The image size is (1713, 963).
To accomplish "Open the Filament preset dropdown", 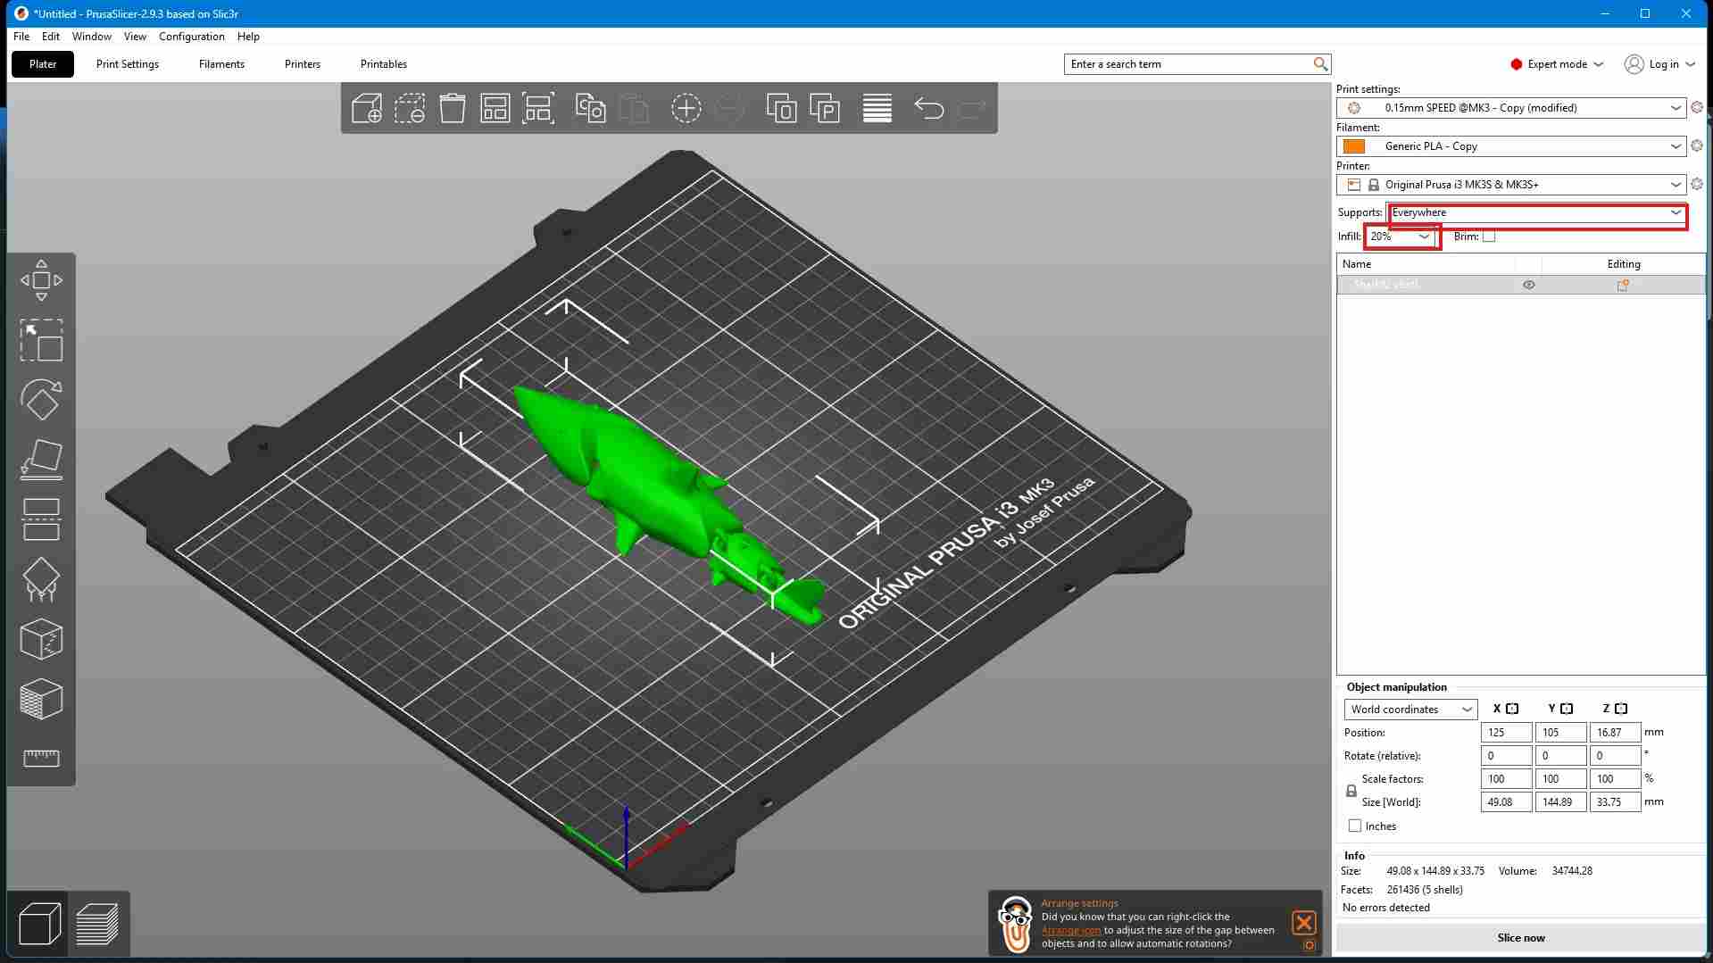I will pyautogui.click(x=1511, y=146).
